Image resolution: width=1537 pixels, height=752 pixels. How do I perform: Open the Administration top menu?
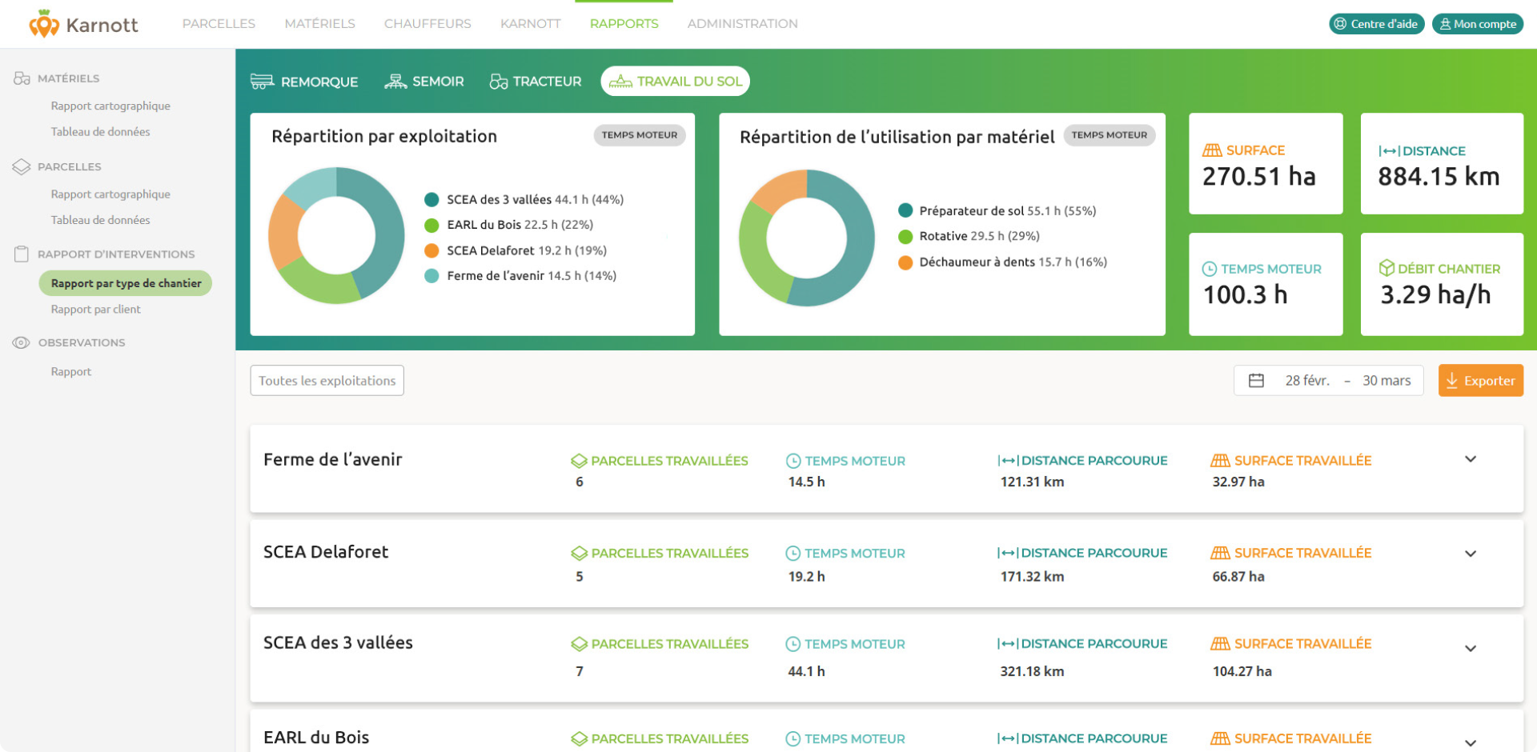(742, 24)
